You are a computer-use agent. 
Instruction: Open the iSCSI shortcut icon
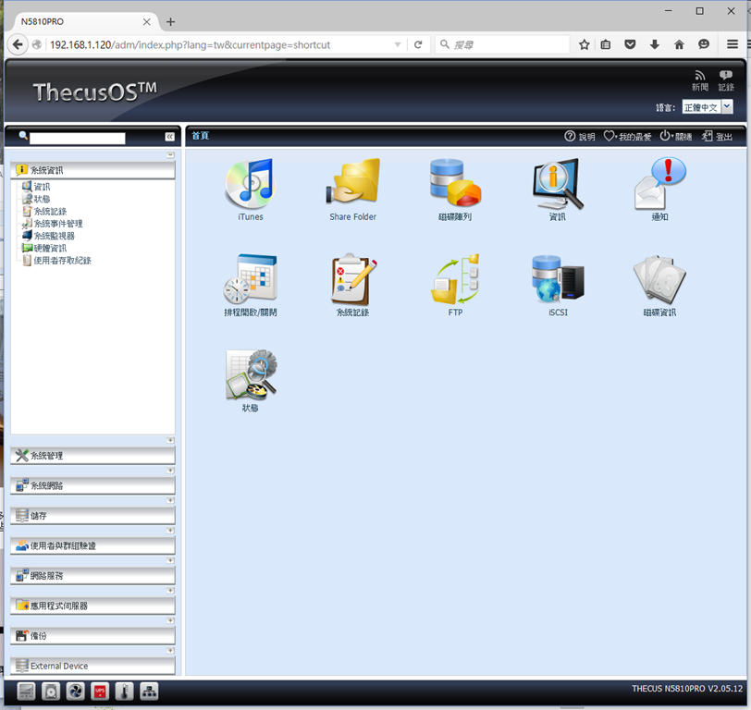pos(558,280)
